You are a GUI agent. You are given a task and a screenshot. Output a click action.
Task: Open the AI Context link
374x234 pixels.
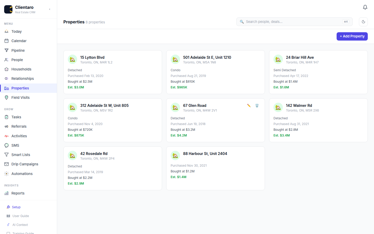(x=20, y=225)
